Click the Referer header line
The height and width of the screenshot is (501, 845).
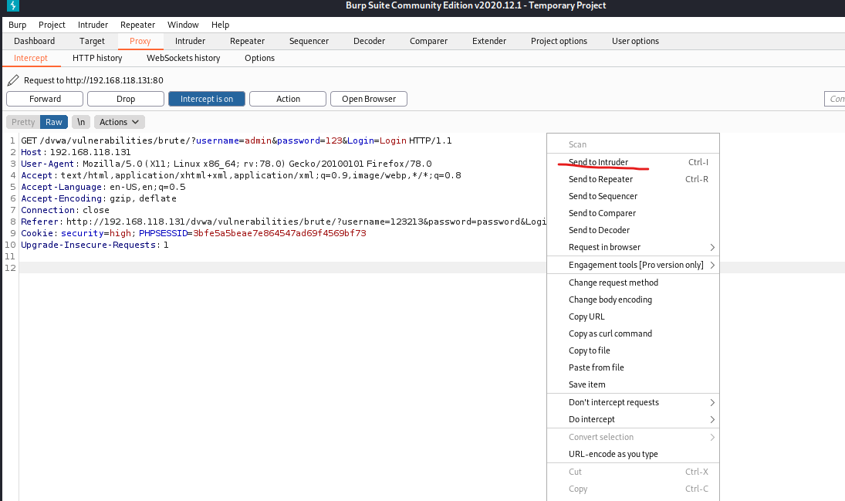283,222
